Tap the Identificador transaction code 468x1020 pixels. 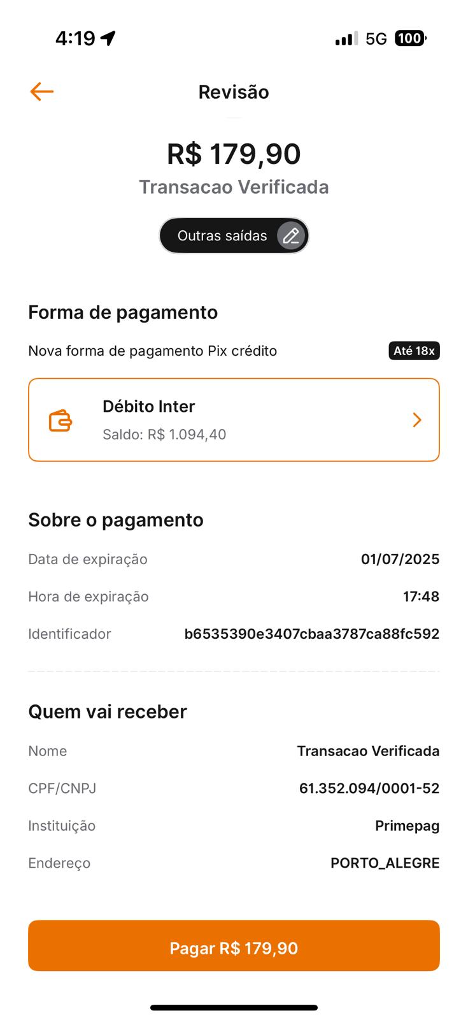point(311,634)
